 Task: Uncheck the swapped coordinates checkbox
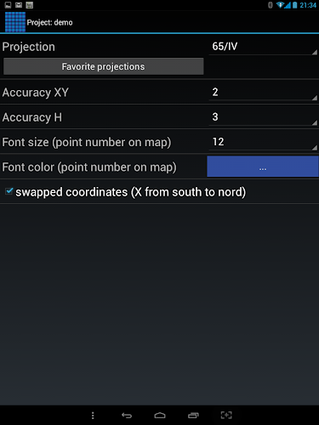pyautogui.click(x=9, y=191)
